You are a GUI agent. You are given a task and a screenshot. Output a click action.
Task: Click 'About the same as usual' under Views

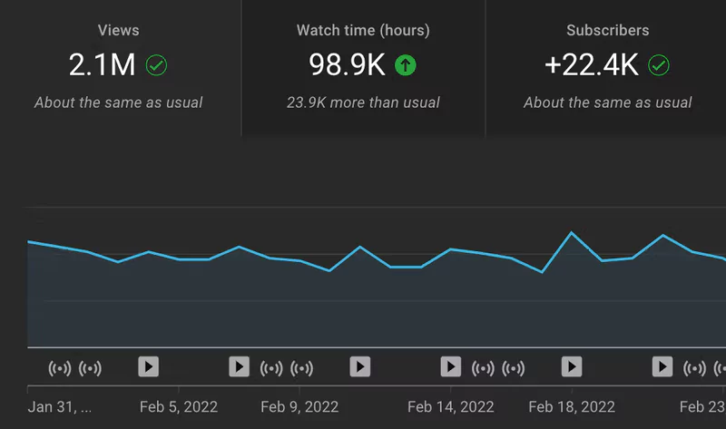point(118,102)
